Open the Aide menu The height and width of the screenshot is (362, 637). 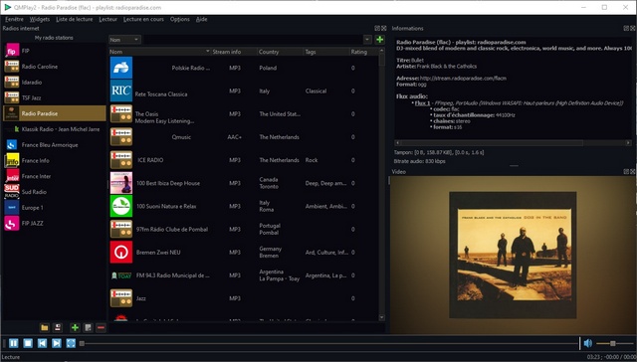(x=201, y=19)
